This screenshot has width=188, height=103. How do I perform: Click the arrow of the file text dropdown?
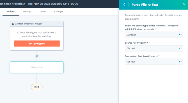point(180,62)
